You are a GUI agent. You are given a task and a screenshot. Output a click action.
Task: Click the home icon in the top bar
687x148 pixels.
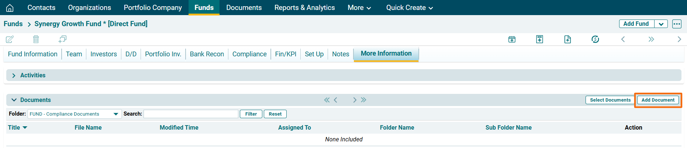pos(10,8)
